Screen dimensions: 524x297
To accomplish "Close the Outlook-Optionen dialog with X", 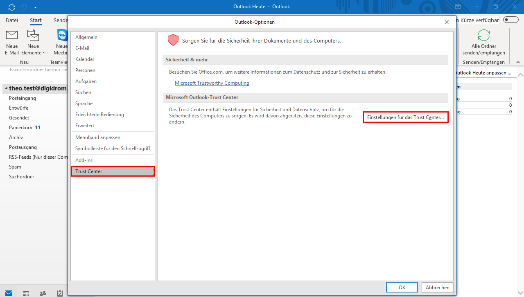I will (x=446, y=22).
